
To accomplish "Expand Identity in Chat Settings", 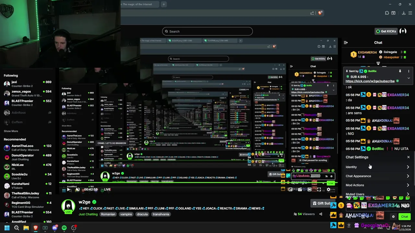I will coord(378,167).
